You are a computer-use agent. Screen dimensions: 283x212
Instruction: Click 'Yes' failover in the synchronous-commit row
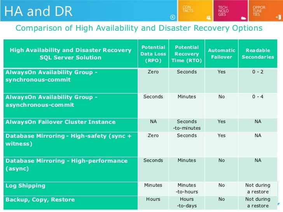pos(222,72)
